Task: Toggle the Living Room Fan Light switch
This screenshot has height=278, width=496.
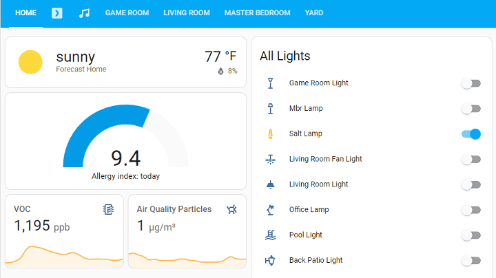Action: pos(471,159)
